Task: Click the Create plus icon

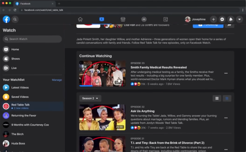Action: click(213, 19)
